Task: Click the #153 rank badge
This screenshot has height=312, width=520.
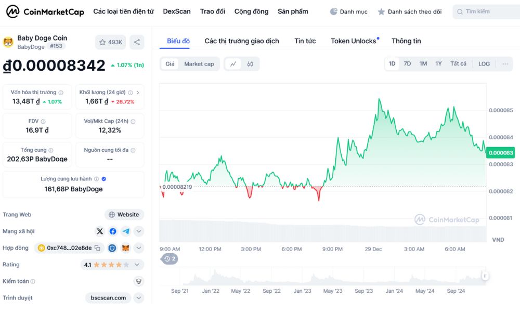Action: coord(56,46)
